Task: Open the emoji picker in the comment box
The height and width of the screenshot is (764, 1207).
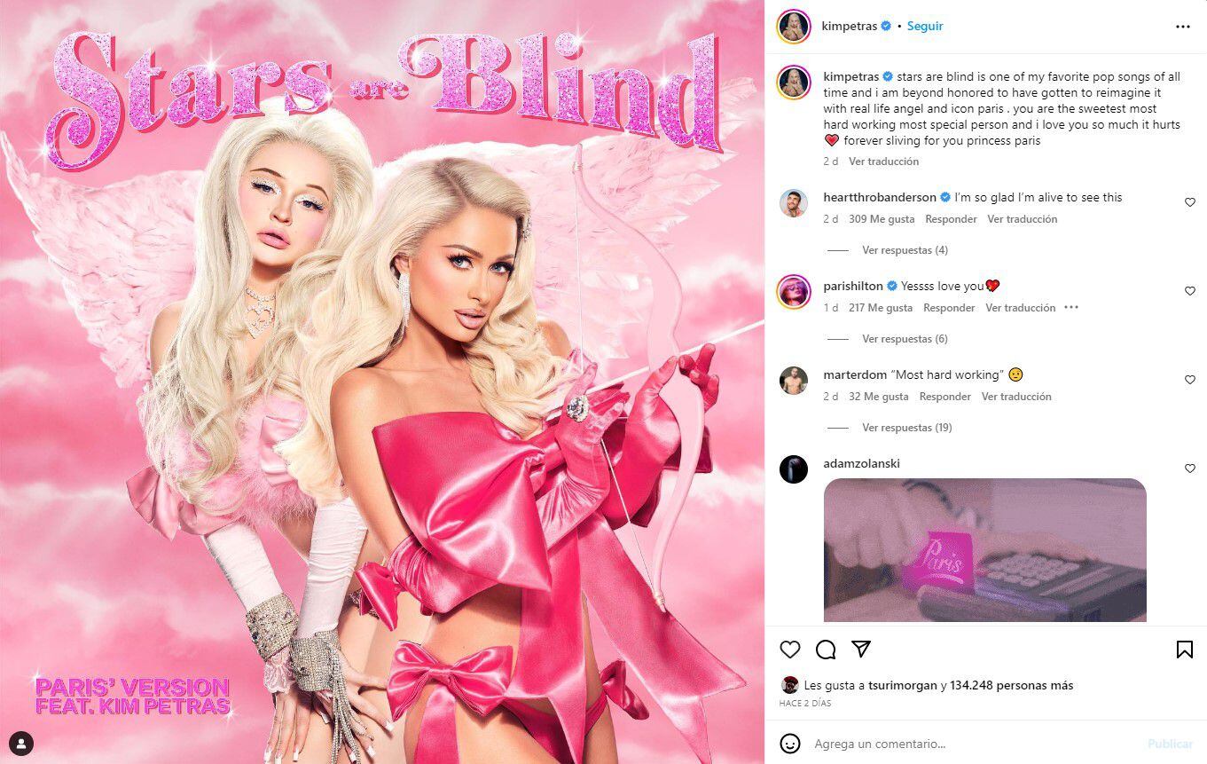Action: click(x=789, y=744)
